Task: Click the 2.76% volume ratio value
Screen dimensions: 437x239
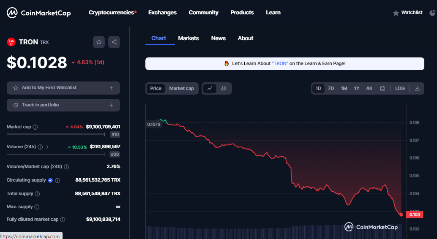Action: [x=113, y=166]
